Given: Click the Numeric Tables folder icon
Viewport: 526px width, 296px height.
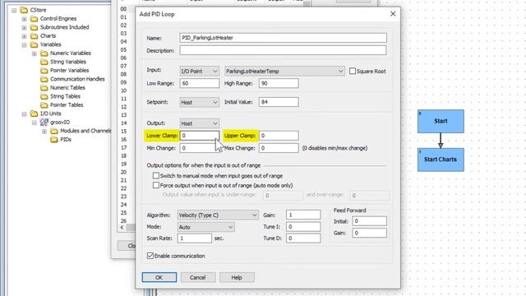Looking at the screenshot, I should [x=44, y=88].
